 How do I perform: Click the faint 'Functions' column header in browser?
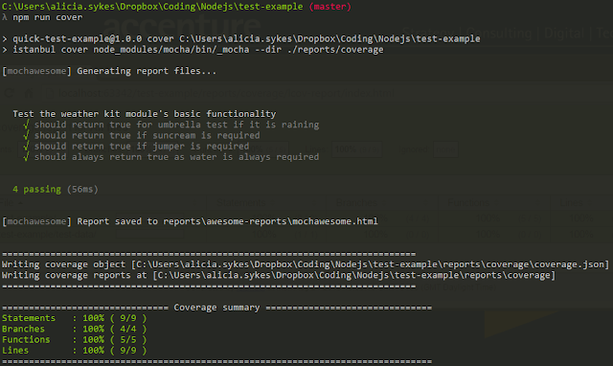tap(468, 203)
